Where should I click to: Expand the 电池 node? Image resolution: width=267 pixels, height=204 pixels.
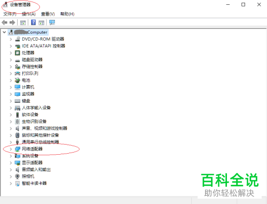11,80
